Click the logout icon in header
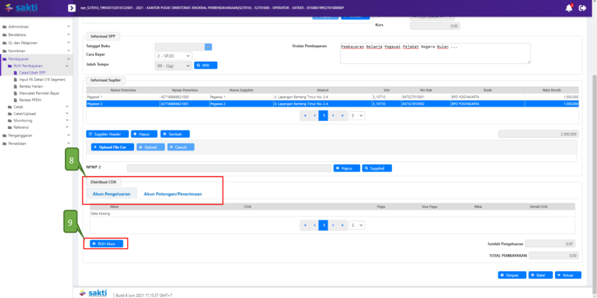 582,8
